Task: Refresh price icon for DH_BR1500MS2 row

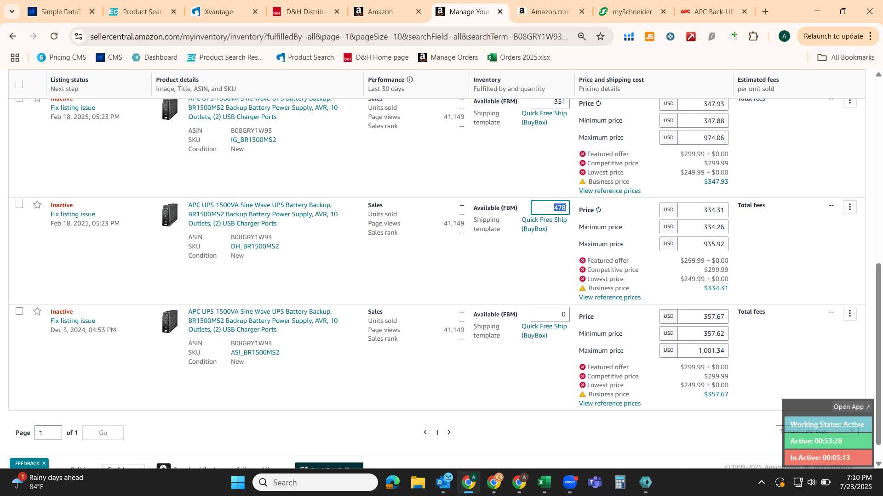Action: 598,210
